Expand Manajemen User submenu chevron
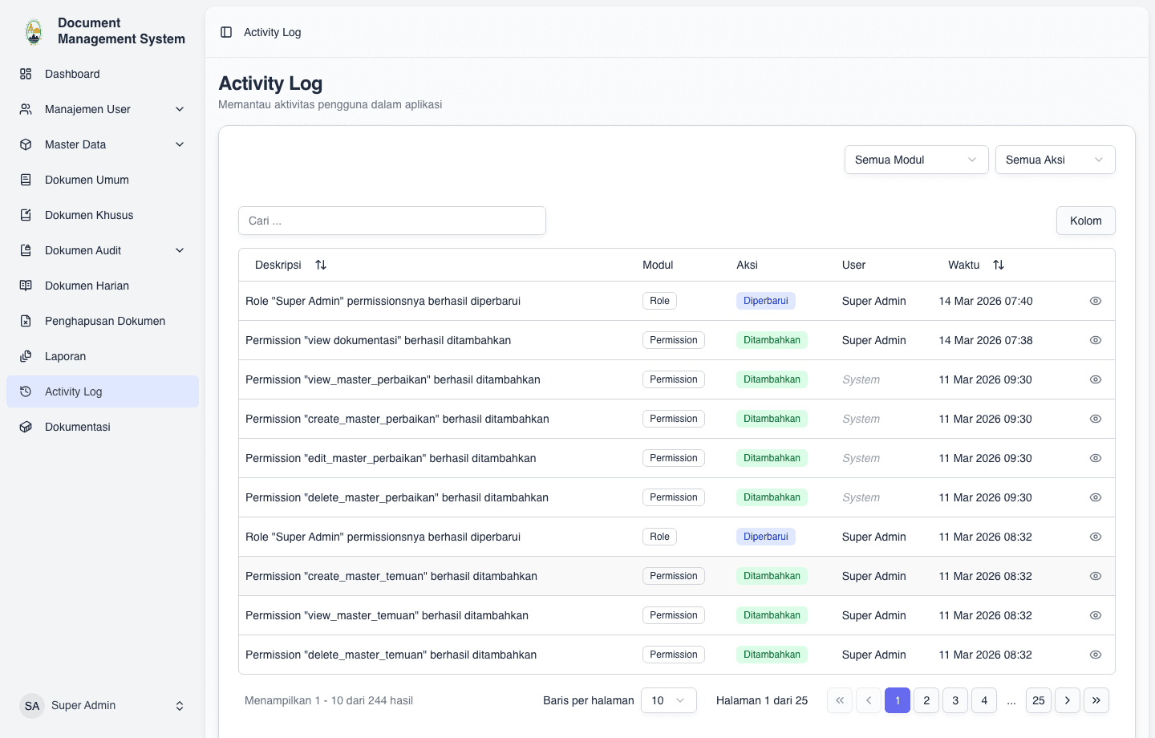The width and height of the screenshot is (1155, 738). 180,109
